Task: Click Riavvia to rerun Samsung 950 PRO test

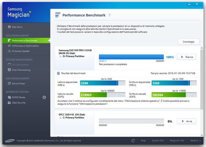Action: pos(186,57)
